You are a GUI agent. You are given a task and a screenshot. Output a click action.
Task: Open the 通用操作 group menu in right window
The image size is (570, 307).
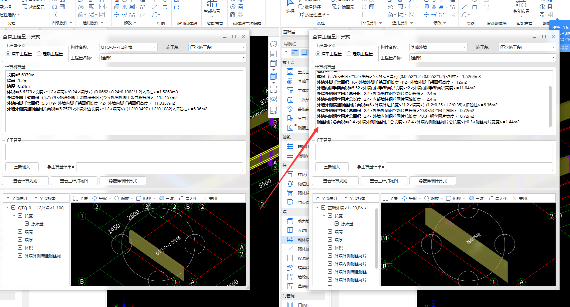coord(403,23)
